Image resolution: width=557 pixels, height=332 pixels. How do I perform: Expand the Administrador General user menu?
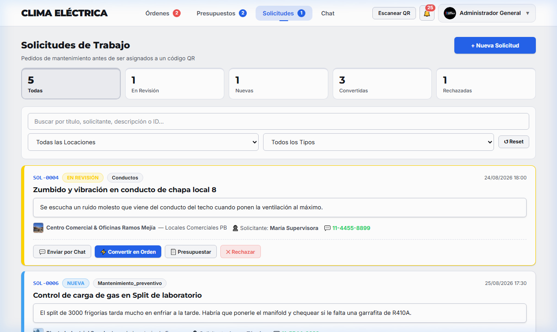click(x=487, y=13)
